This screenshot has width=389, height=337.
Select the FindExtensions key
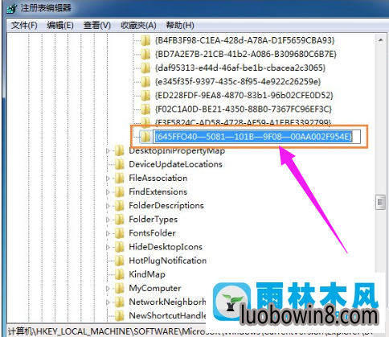point(158,192)
